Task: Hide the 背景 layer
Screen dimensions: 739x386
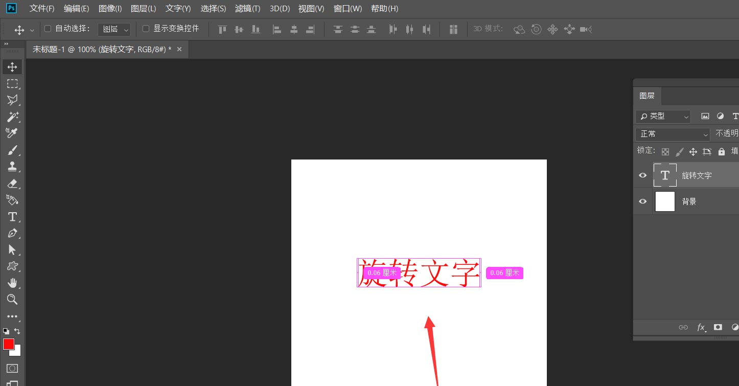Action: tap(642, 201)
